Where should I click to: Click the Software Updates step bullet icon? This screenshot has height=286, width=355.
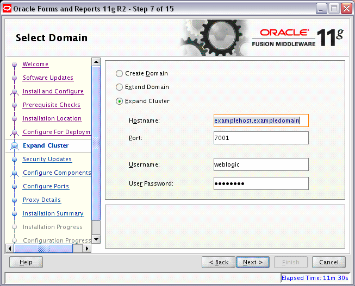[x=15, y=78]
